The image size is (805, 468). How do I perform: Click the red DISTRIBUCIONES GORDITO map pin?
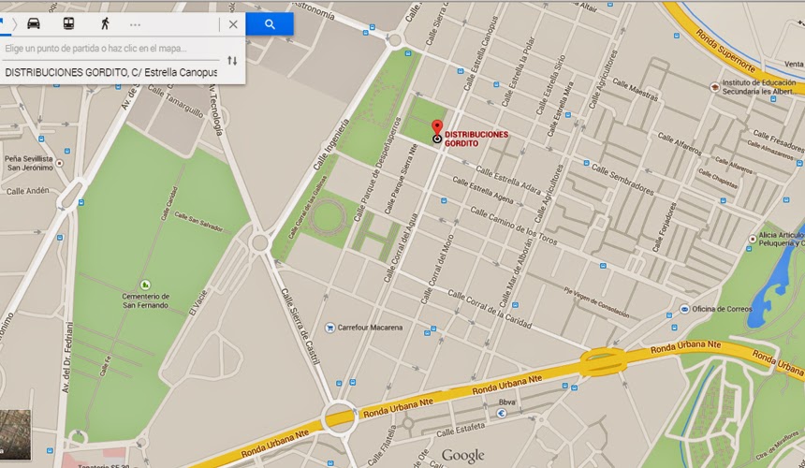pyautogui.click(x=437, y=130)
